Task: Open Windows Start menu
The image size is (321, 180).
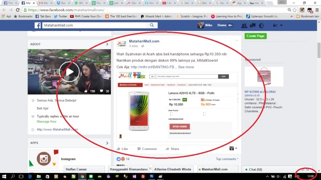Action: [4, 176]
